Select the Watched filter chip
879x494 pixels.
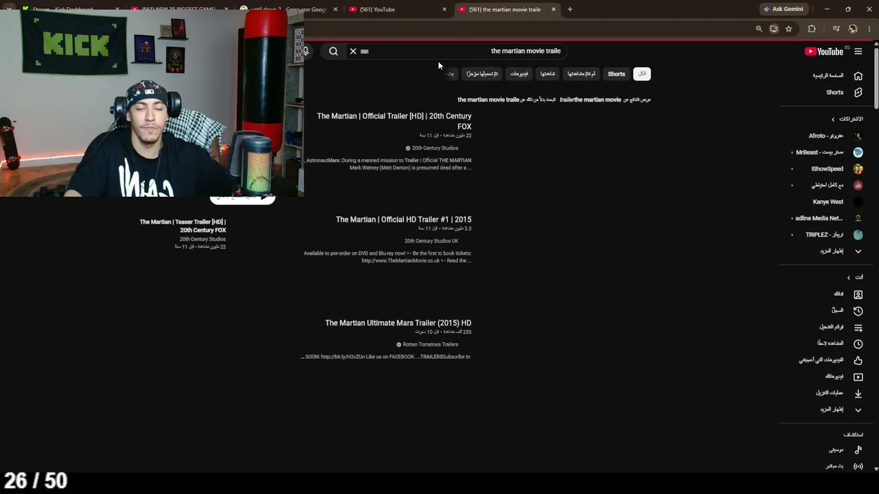click(x=547, y=74)
